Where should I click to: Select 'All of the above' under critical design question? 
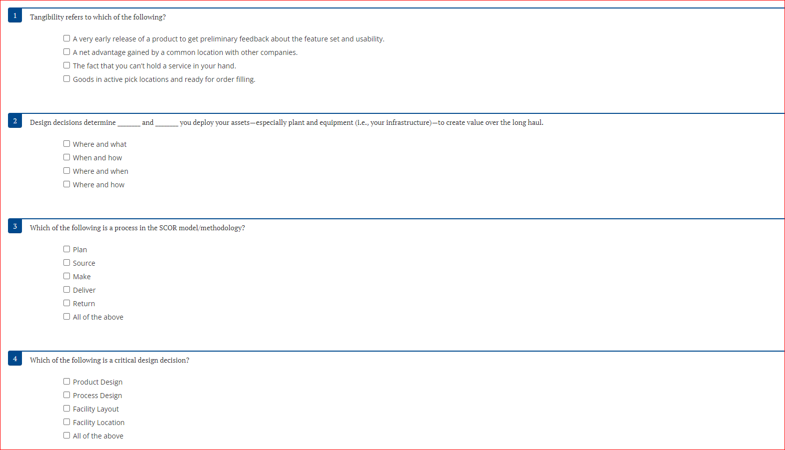(66, 436)
